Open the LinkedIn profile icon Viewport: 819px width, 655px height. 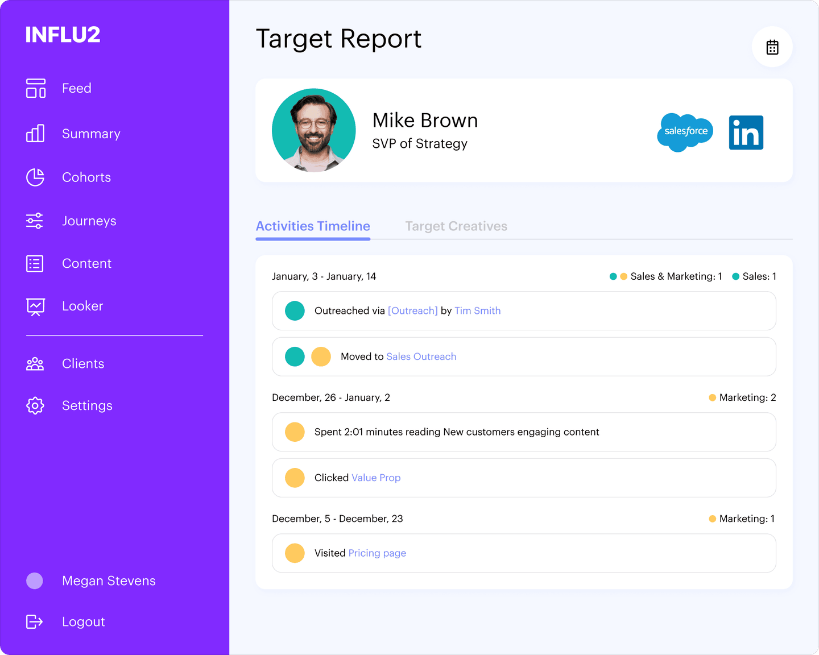coord(746,132)
